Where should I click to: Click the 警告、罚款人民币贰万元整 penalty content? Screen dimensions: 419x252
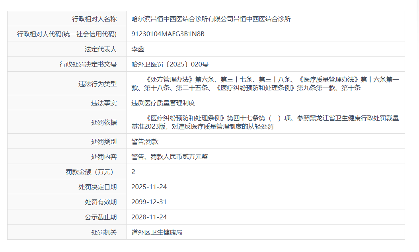170,156
